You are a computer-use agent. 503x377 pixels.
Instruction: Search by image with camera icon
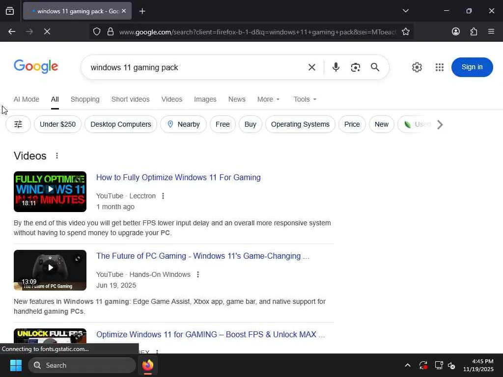pyautogui.click(x=356, y=67)
